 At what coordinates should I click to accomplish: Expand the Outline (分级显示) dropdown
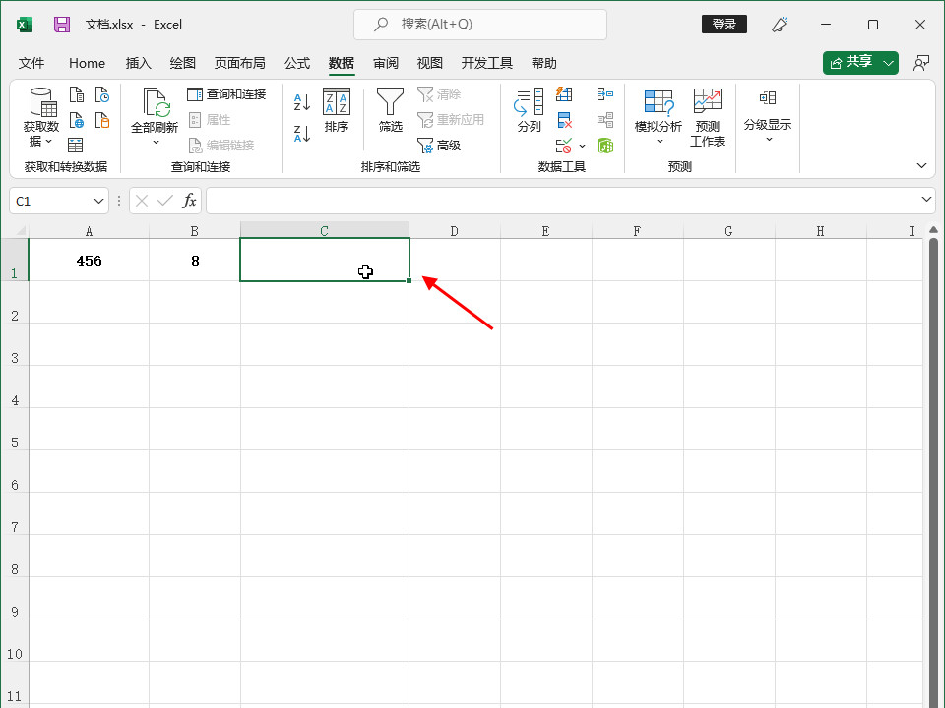point(768,116)
